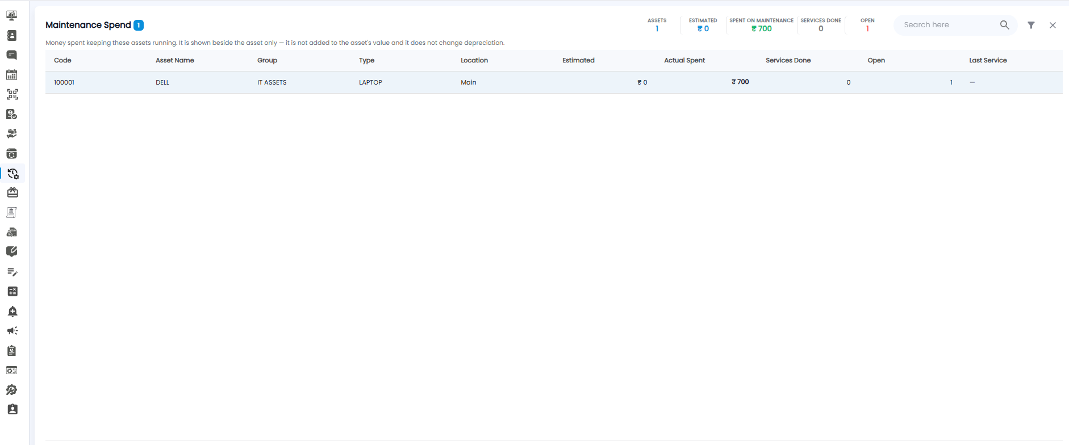Viewport: 1069px width, 445px height.
Task: Open the clipboard report sidebar icon
Action: (11, 351)
